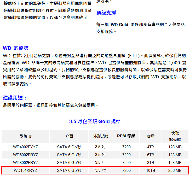Click the RPM 等級 column header

coord(126,136)
